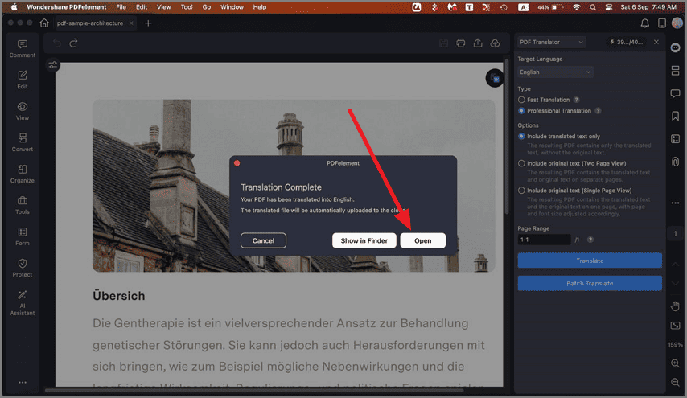
Task: Open notifications bell icon
Action: [x=645, y=23]
